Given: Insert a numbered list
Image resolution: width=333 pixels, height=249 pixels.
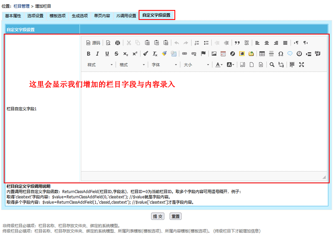Looking at the screenshot, I should tap(197, 43).
